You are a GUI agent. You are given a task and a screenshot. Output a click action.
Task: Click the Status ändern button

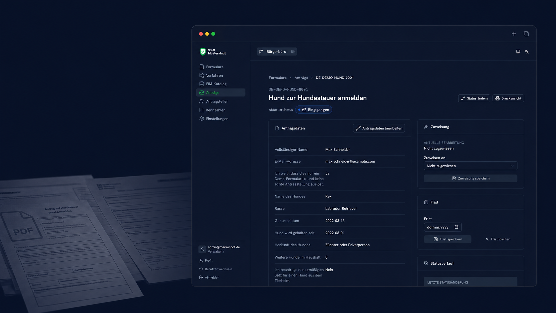[474, 98]
